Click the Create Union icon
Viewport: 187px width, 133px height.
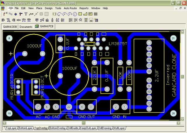click(x=86, y=20)
